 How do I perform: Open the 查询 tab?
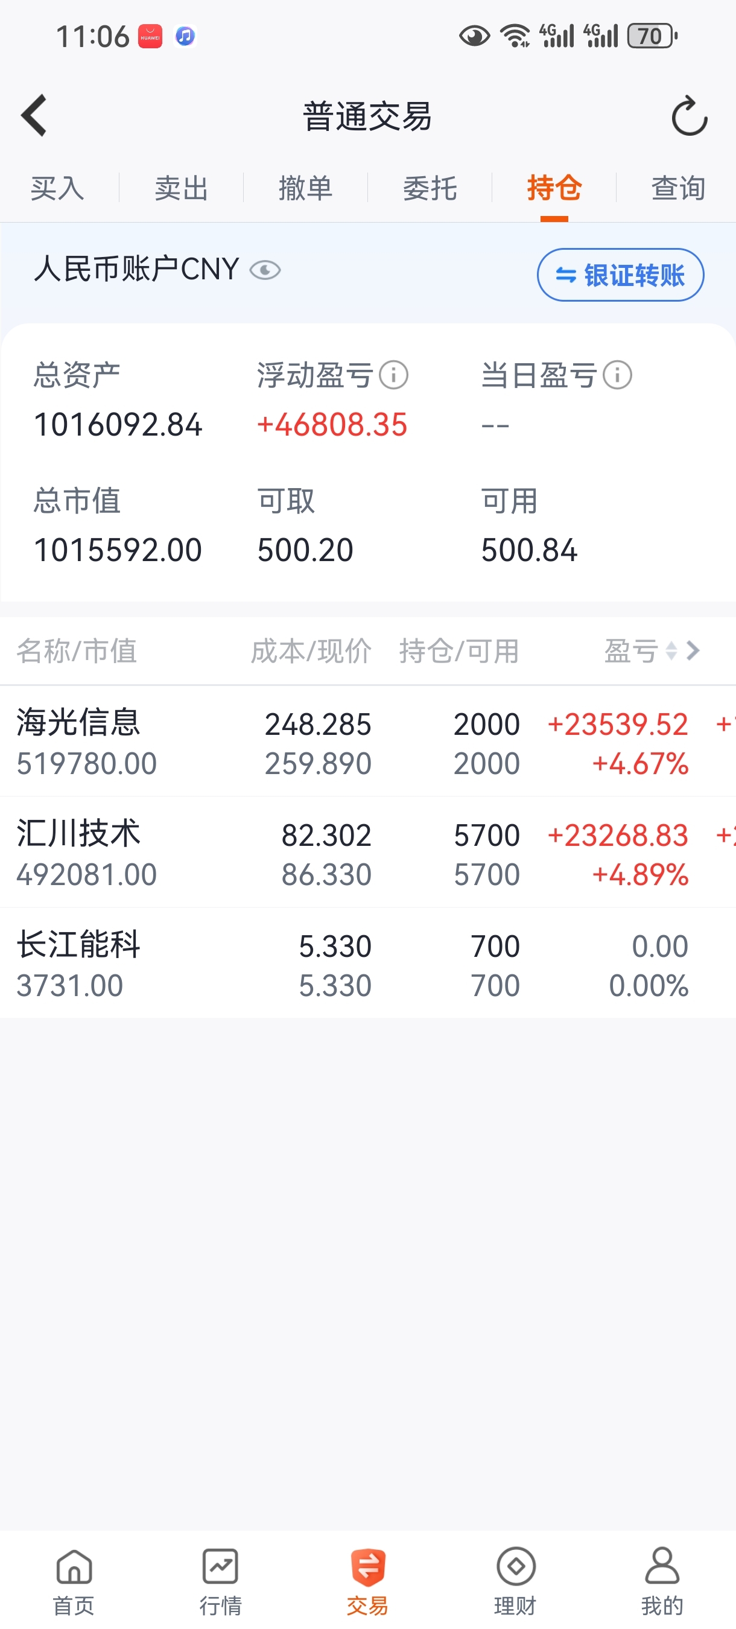[x=679, y=188]
